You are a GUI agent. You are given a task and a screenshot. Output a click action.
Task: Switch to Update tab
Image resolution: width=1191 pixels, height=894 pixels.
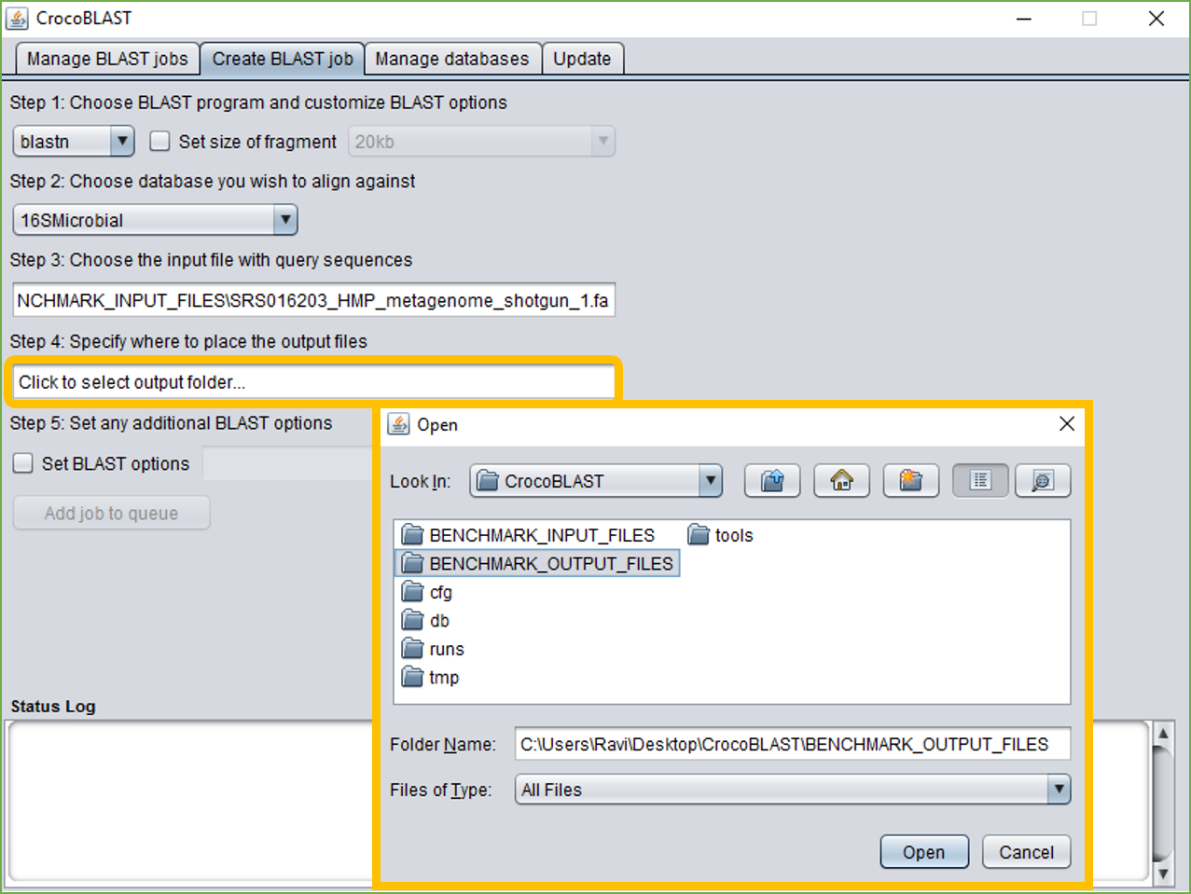pyautogui.click(x=582, y=59)
